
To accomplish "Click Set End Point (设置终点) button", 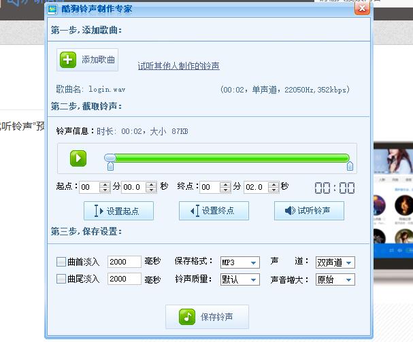I will pos(214,211).
